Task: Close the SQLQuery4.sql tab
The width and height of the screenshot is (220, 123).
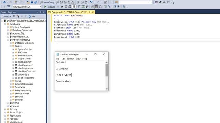Action: pyautogui.click(x=93, y=12)
